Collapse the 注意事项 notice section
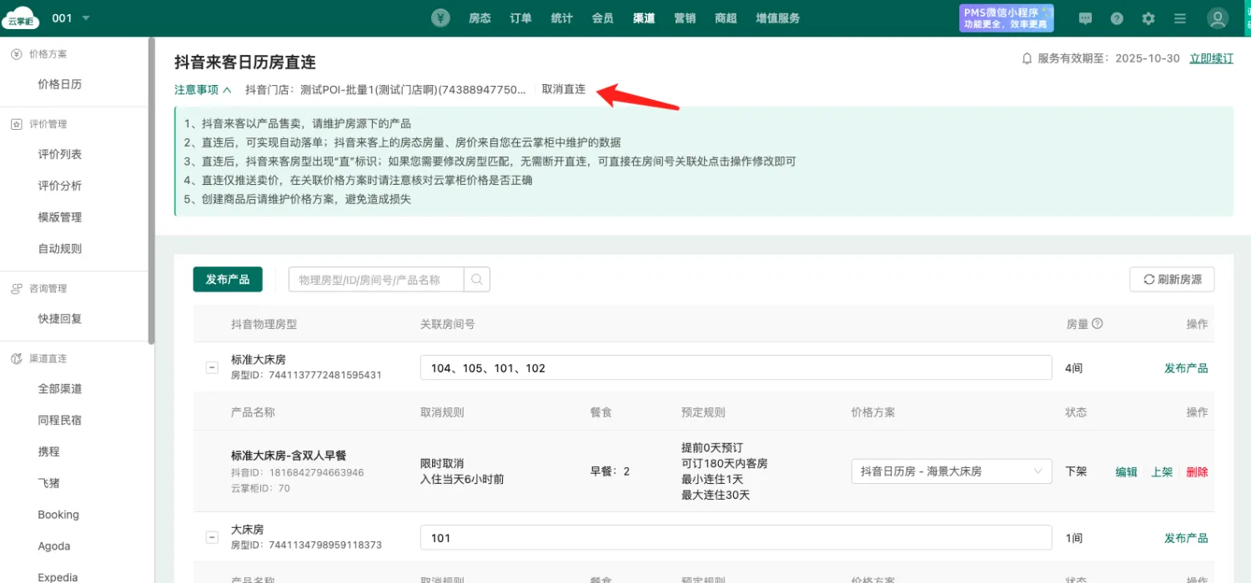The image size is (1251, 583). coord(203,89)
